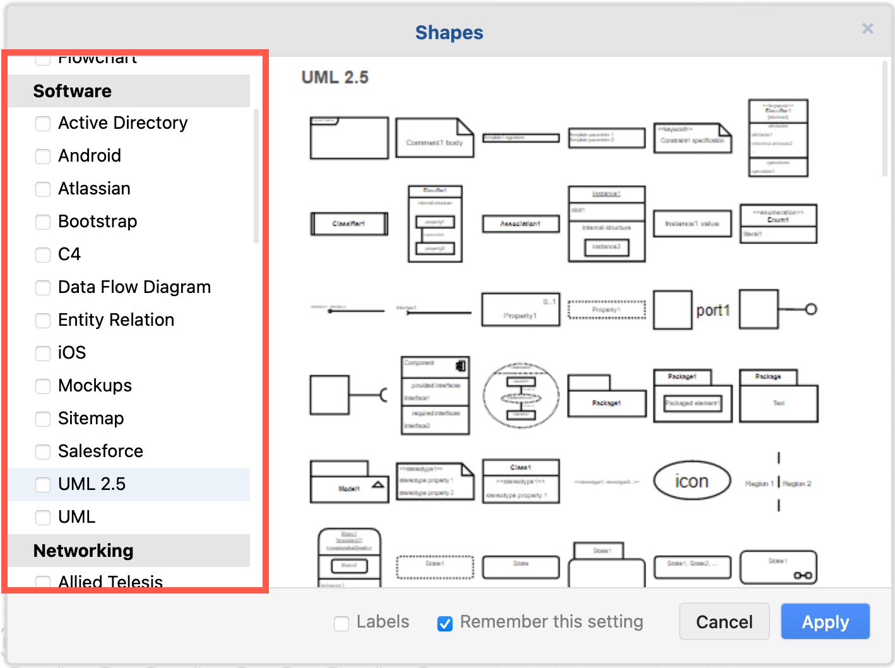Cancel the Shapes dialog
Viewport: 895px width, 668px height.
click(723, 621)
